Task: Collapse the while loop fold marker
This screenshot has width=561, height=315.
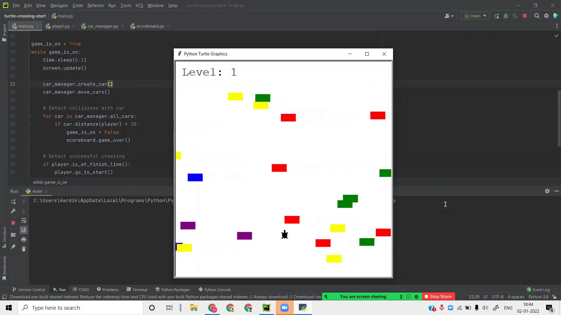Action: 29,52
